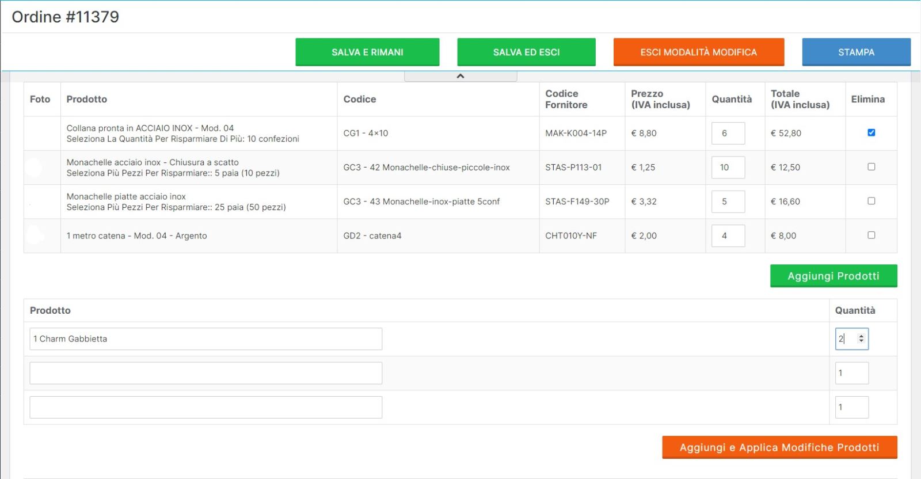Click the price € 1,25

click(643, 168)
